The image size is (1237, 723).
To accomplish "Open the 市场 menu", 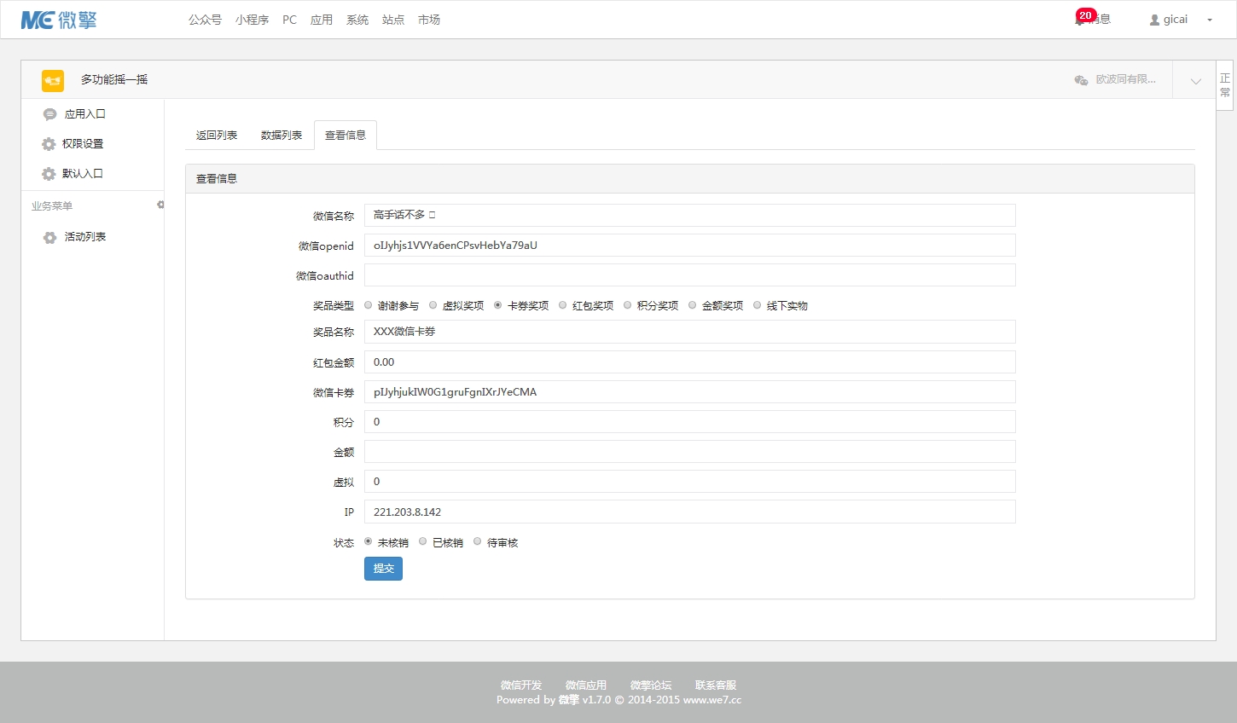I will pyautogui.click(x=429, y=20).
